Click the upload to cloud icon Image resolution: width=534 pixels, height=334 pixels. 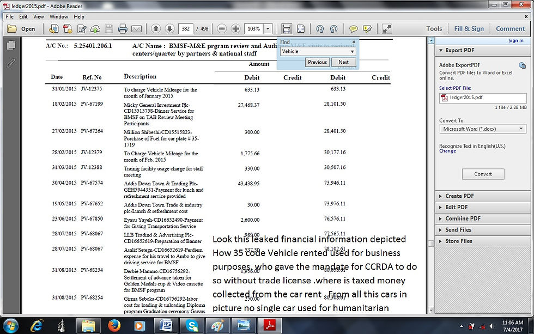tap(95, 29)
